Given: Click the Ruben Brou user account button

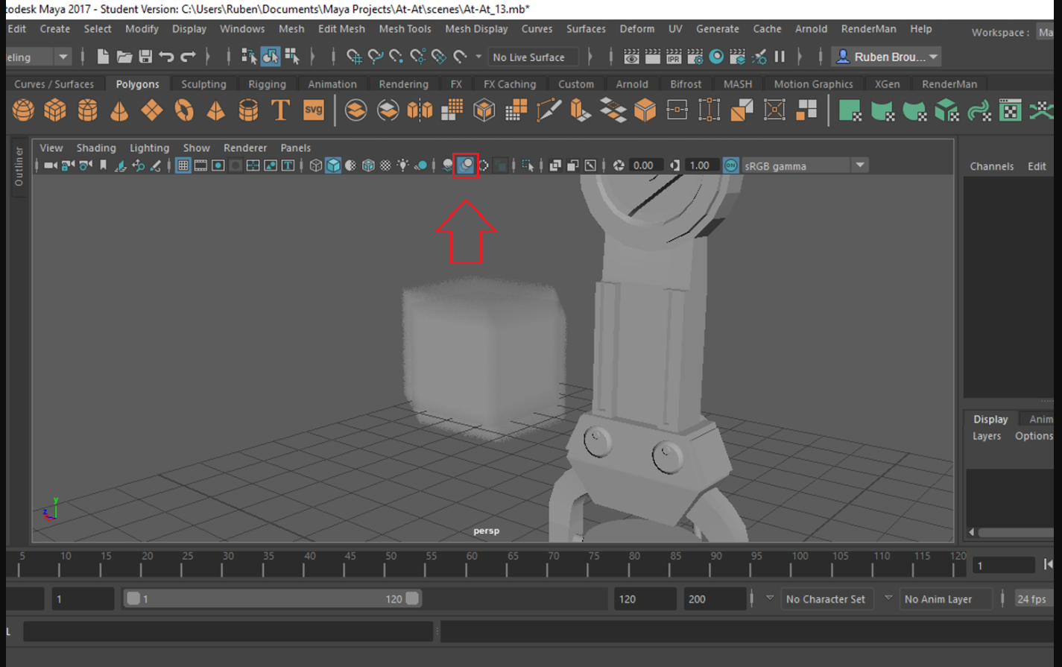Looking at the screenshot, I should (x=886, y=56).
